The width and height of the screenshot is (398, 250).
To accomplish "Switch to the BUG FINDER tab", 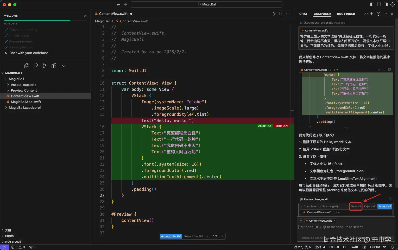I will click(346, 14).
